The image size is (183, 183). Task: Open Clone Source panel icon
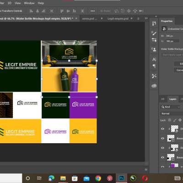tap(154, 49)
